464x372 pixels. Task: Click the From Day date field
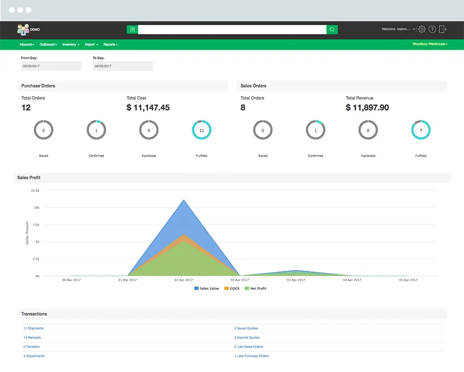pos(51,66)
